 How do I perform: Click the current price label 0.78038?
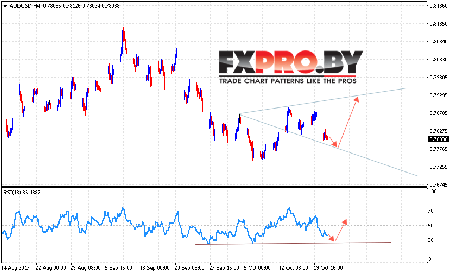tap(438, 139)
